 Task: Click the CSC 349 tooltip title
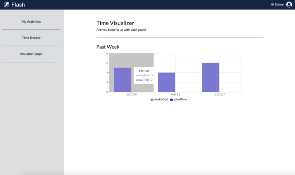pos(144,71)
